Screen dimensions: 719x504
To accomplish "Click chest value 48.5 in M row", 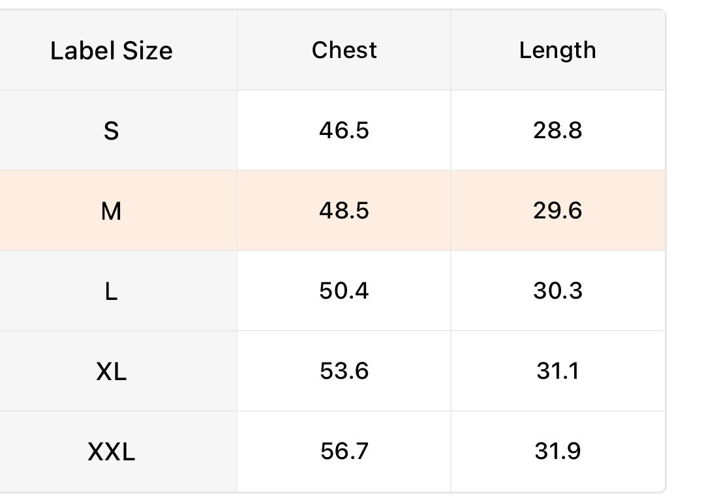I will click(x=344, y=211).
